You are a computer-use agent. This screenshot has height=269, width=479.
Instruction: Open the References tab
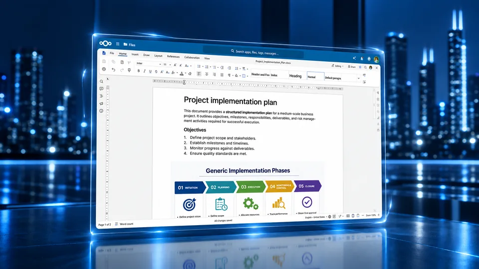(173, 56)
